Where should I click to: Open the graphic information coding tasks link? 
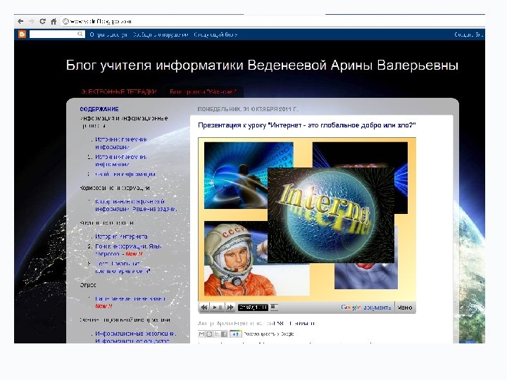pos(136,205)
